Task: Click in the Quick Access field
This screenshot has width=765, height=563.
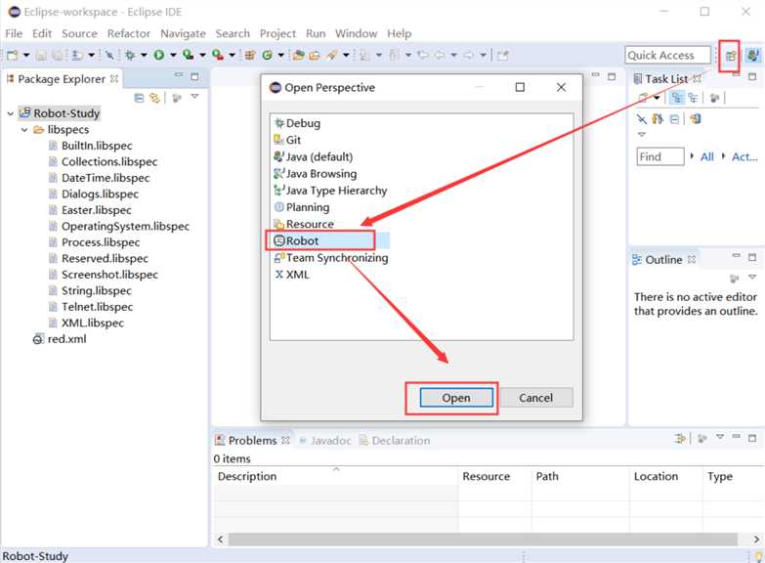Action: pos(667,55)
